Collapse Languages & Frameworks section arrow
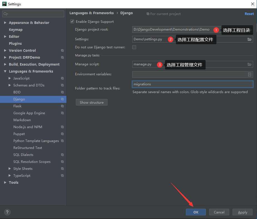 5,71
